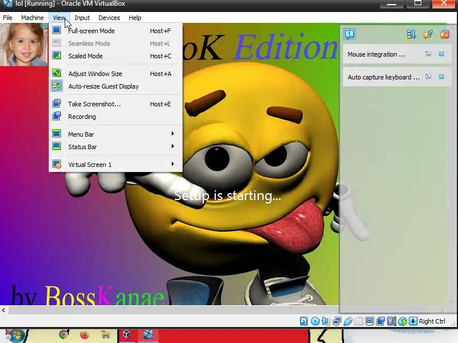Click do-not-show-again icon on Mouse integration row
This screenshot has height=343, width=458.
[428, 54]
